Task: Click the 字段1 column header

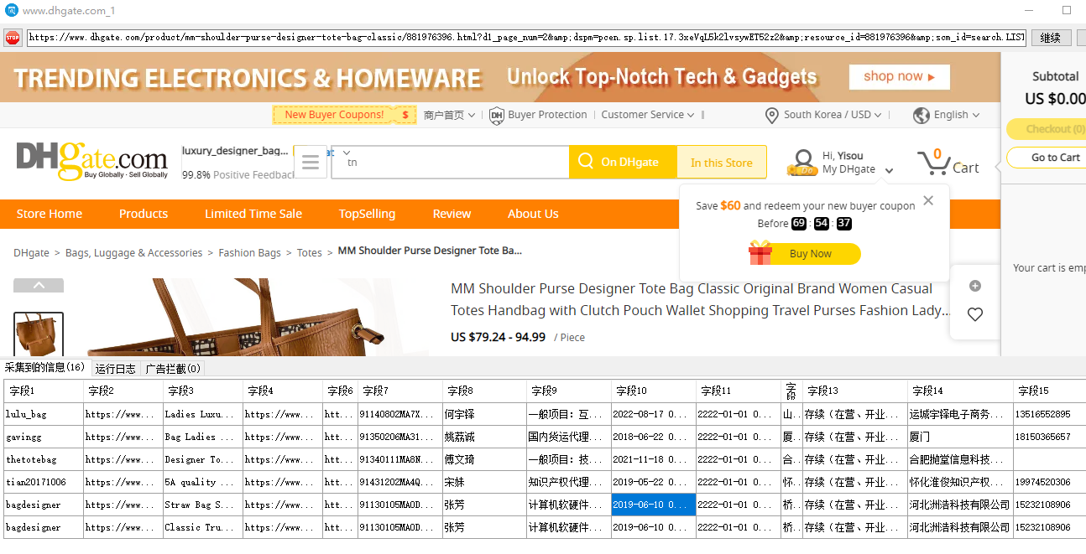Action: [44, 391]
